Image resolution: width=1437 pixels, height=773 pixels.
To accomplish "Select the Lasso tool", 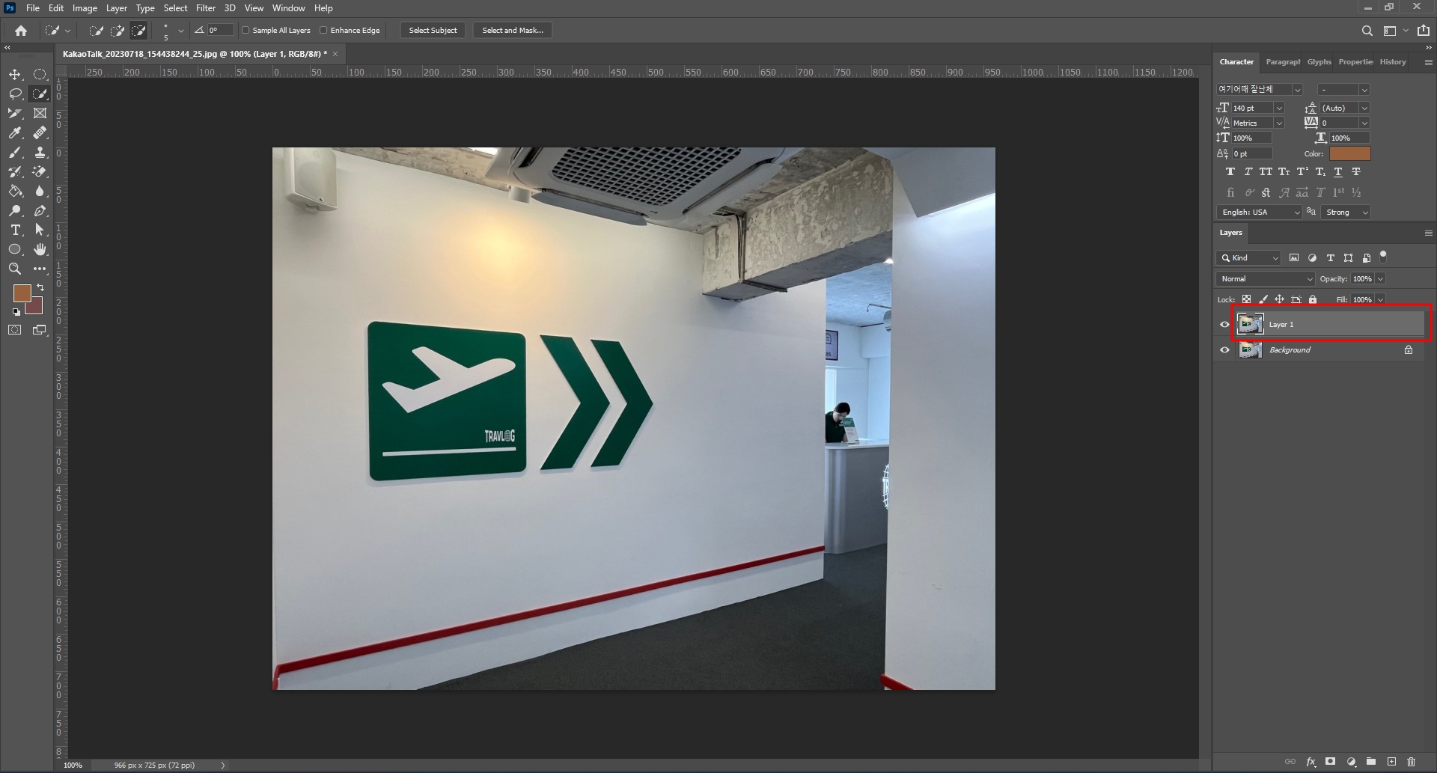I will (15, 94).
